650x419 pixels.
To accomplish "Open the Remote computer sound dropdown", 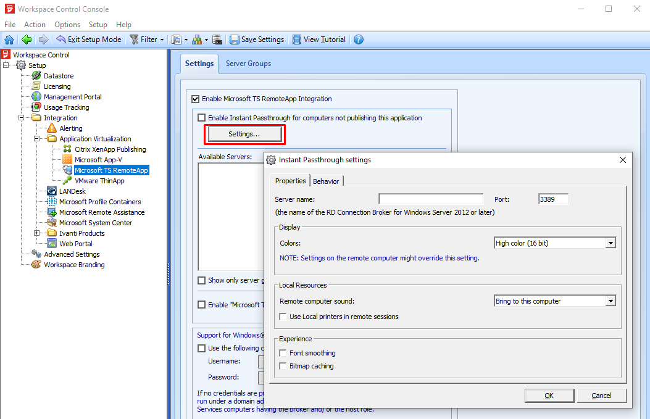I will pyautogui.click(x=609, y=301).
